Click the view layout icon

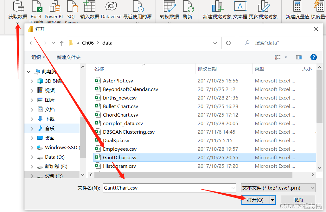(x=278, y=57)
